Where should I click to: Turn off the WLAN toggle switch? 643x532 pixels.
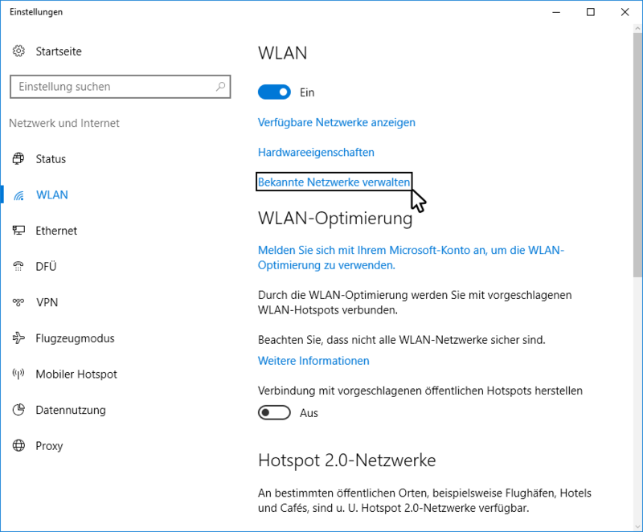[x=274, y=92]
